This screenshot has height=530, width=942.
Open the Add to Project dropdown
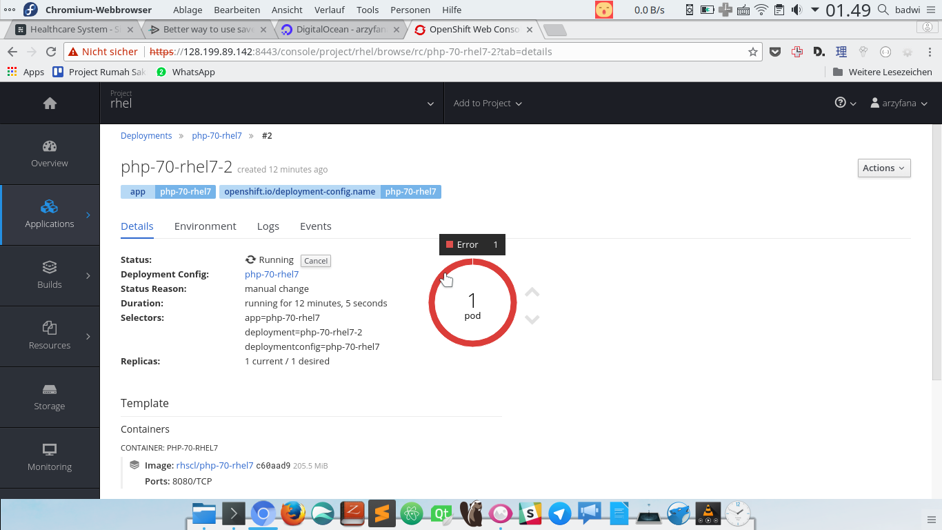pos(488,104)
